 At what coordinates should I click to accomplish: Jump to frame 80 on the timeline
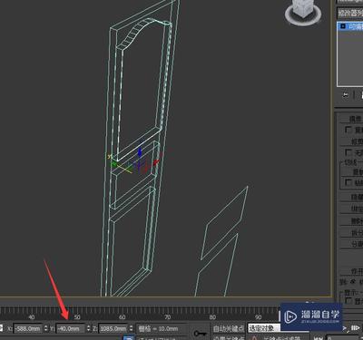point(212,317)
